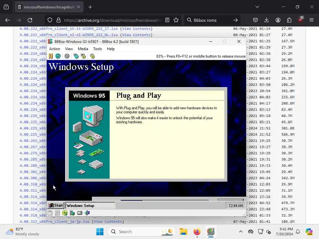Open the 86Box View menu
This screenshot has width=319, height=239.
(x=69, y=49)
